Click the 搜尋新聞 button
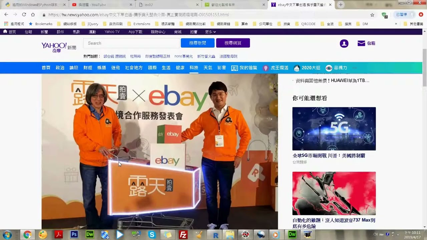This screenshot has width=427, height=240. click(197, 43)
